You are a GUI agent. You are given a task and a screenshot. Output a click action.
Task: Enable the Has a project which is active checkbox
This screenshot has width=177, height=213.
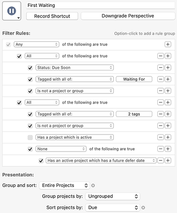30,137
